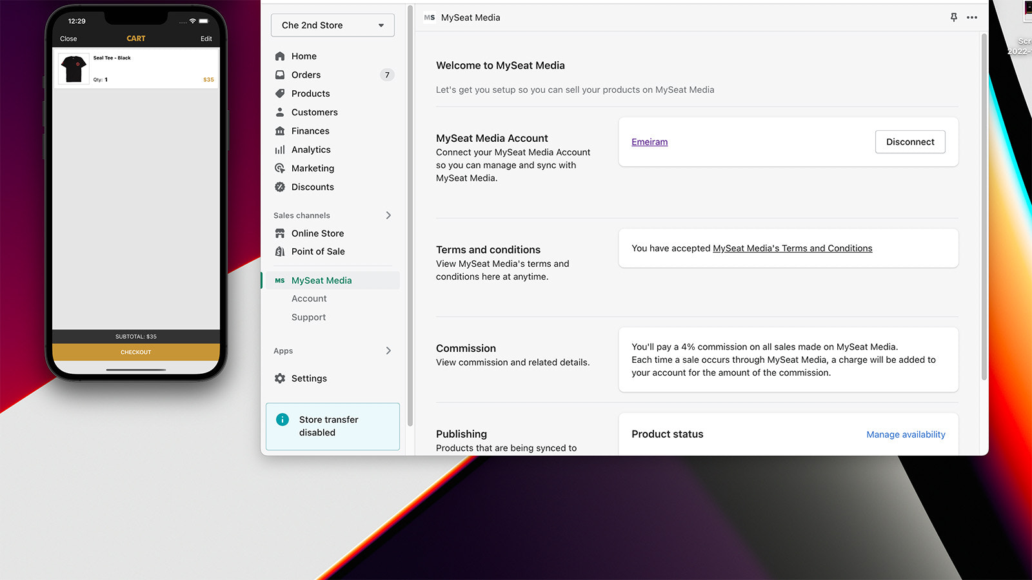Expand the Sales channels chevron
The image size is (1032, 580).
[x=388, y=215]
